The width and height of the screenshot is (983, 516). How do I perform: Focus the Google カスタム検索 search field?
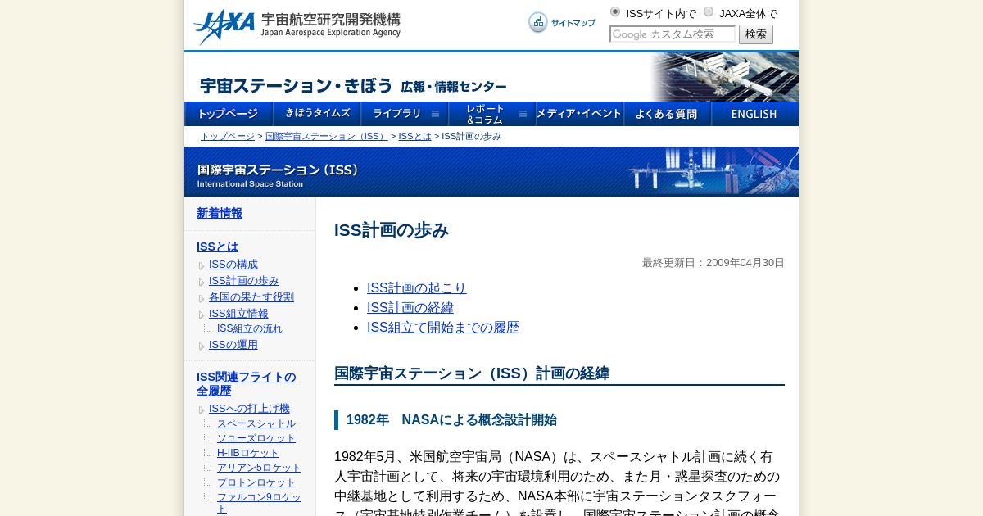[673, 34]
